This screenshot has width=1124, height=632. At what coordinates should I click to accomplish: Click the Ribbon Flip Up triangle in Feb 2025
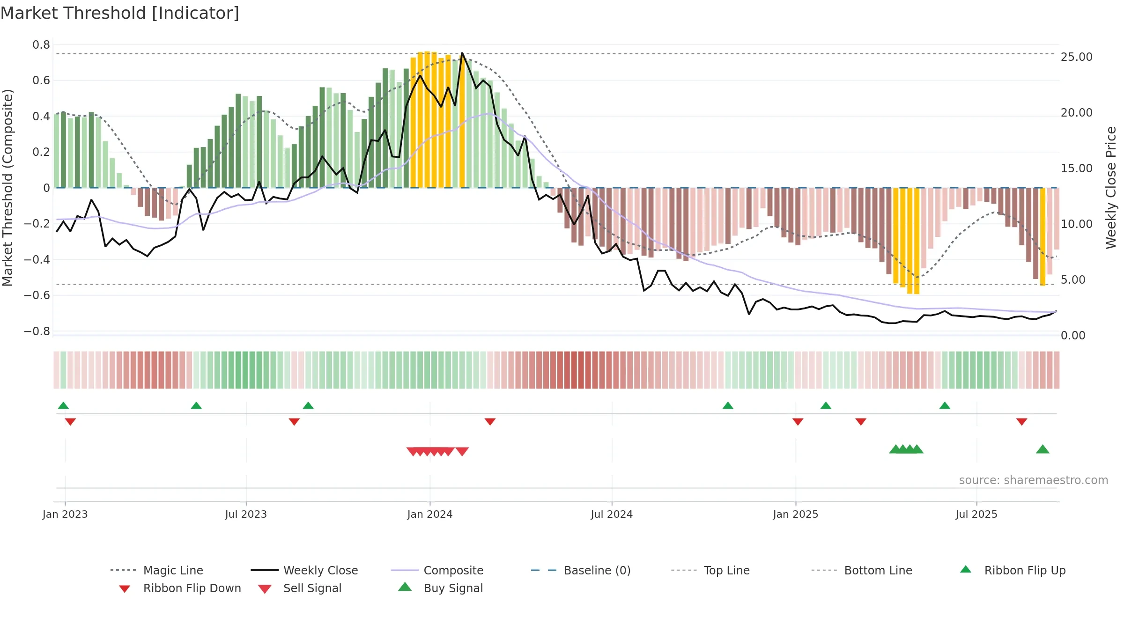tap(826, 405)
